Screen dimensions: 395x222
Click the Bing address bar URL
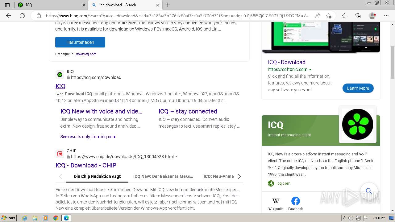(177, 16)
